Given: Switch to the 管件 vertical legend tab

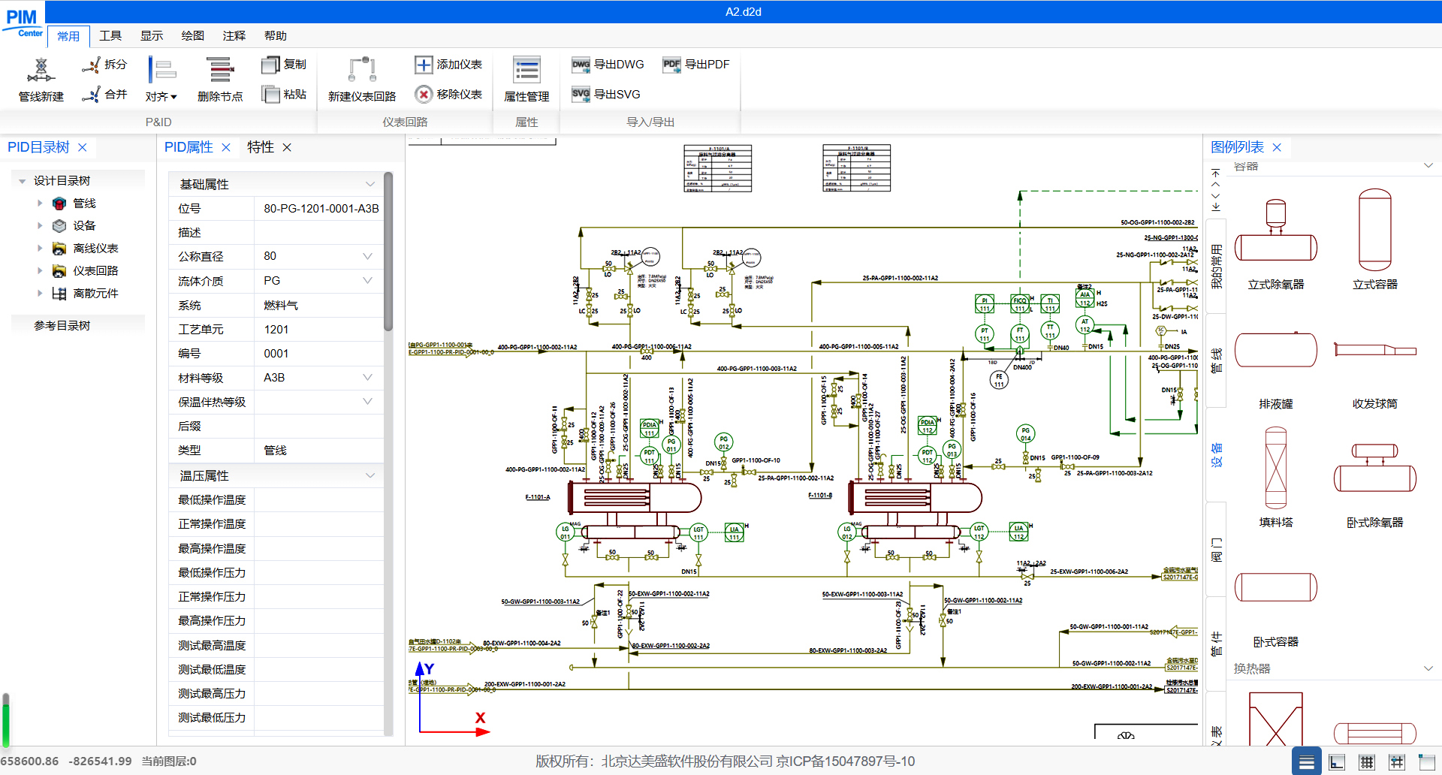Looking at the screenshot, I should coord(1217,644).
